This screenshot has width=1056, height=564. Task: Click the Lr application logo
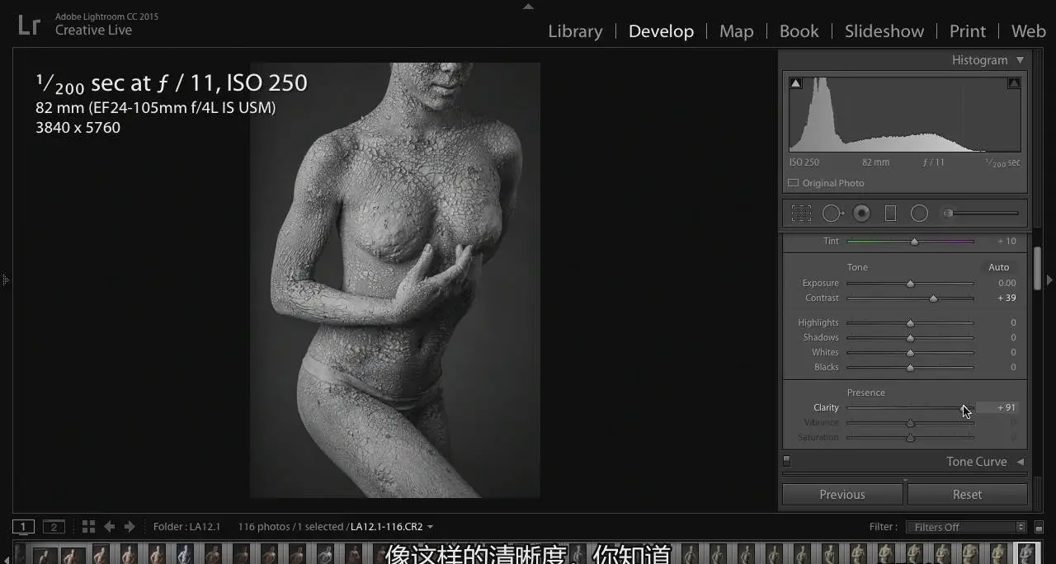tap(29, 24)
